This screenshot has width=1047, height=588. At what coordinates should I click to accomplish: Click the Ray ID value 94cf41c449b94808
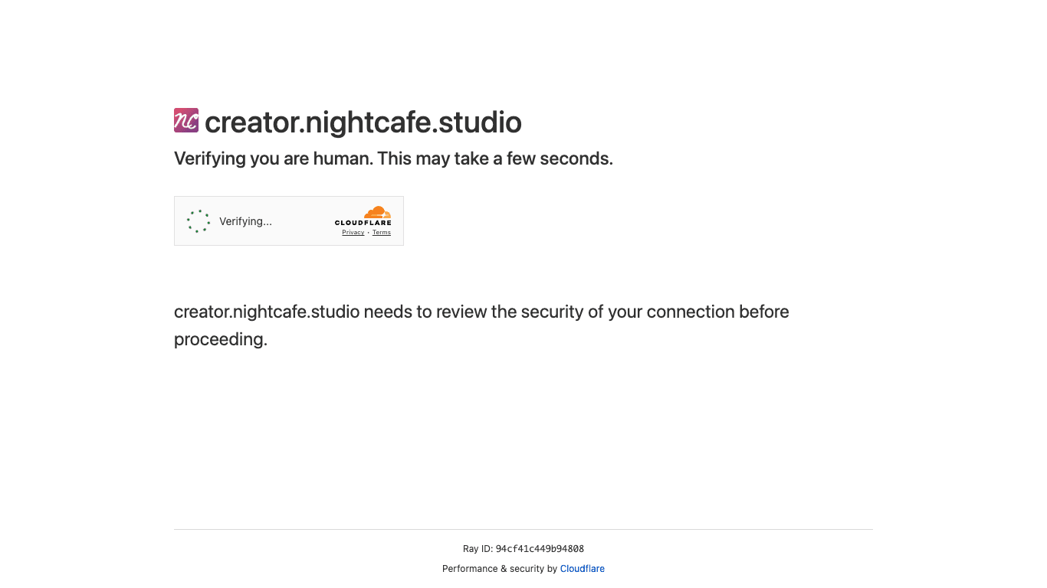540,549
